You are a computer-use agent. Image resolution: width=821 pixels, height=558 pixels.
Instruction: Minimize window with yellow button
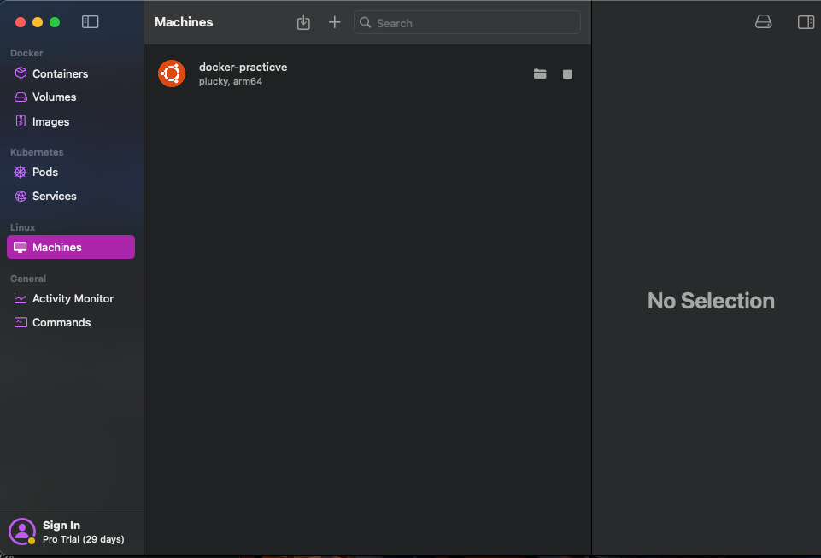38,22
